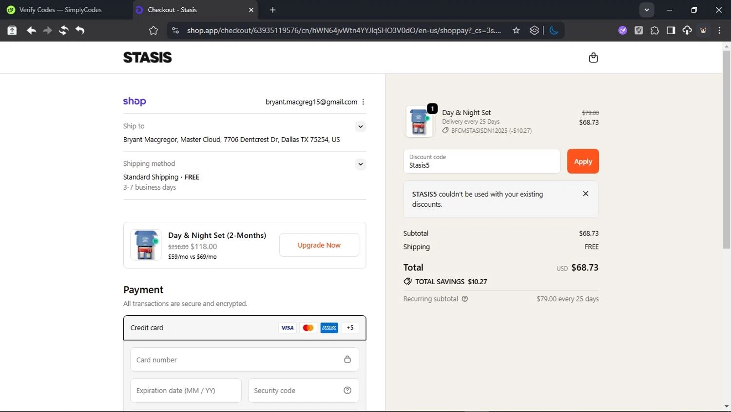
Task: Click the Shop Pay logo
Action: click(x=135, y=101)
